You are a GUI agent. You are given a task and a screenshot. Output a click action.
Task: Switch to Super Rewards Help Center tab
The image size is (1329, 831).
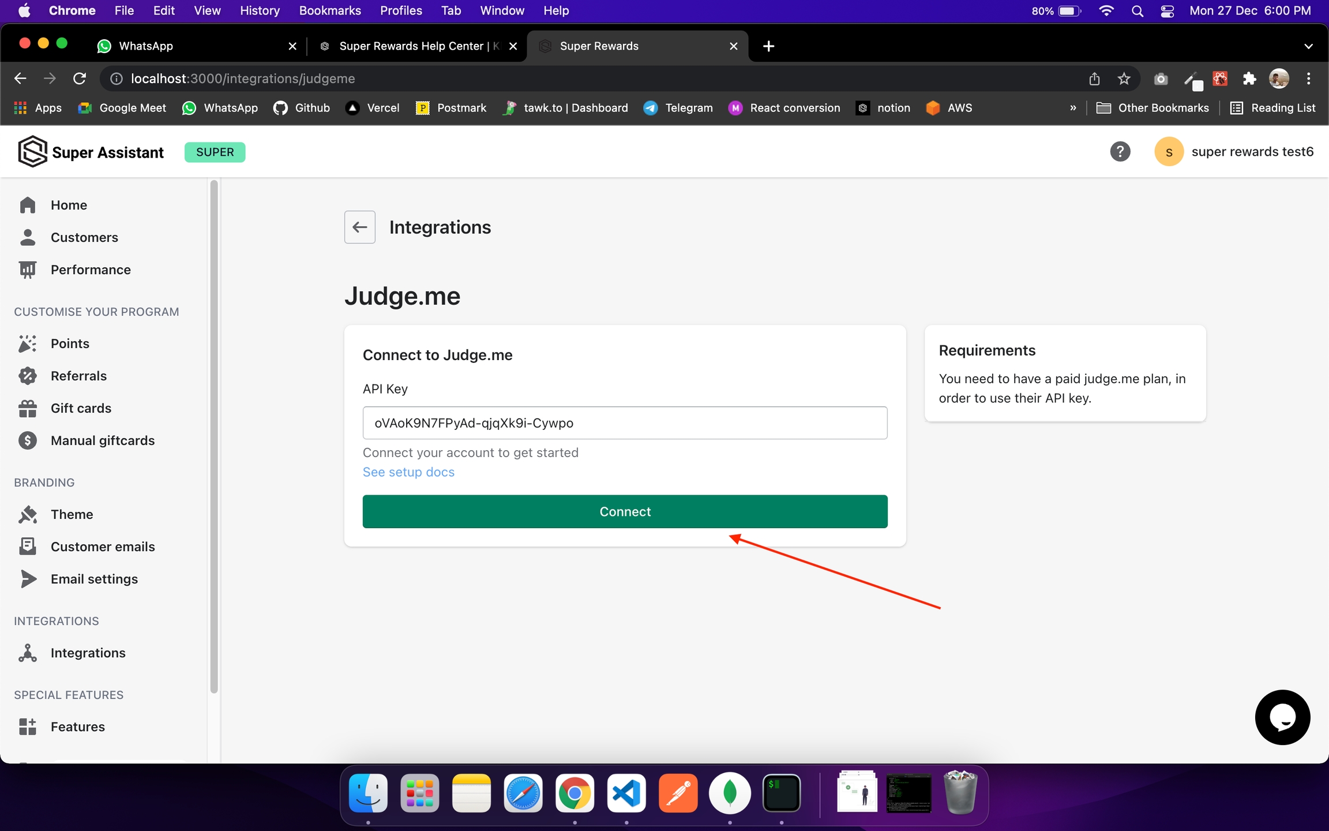(412, 46)
